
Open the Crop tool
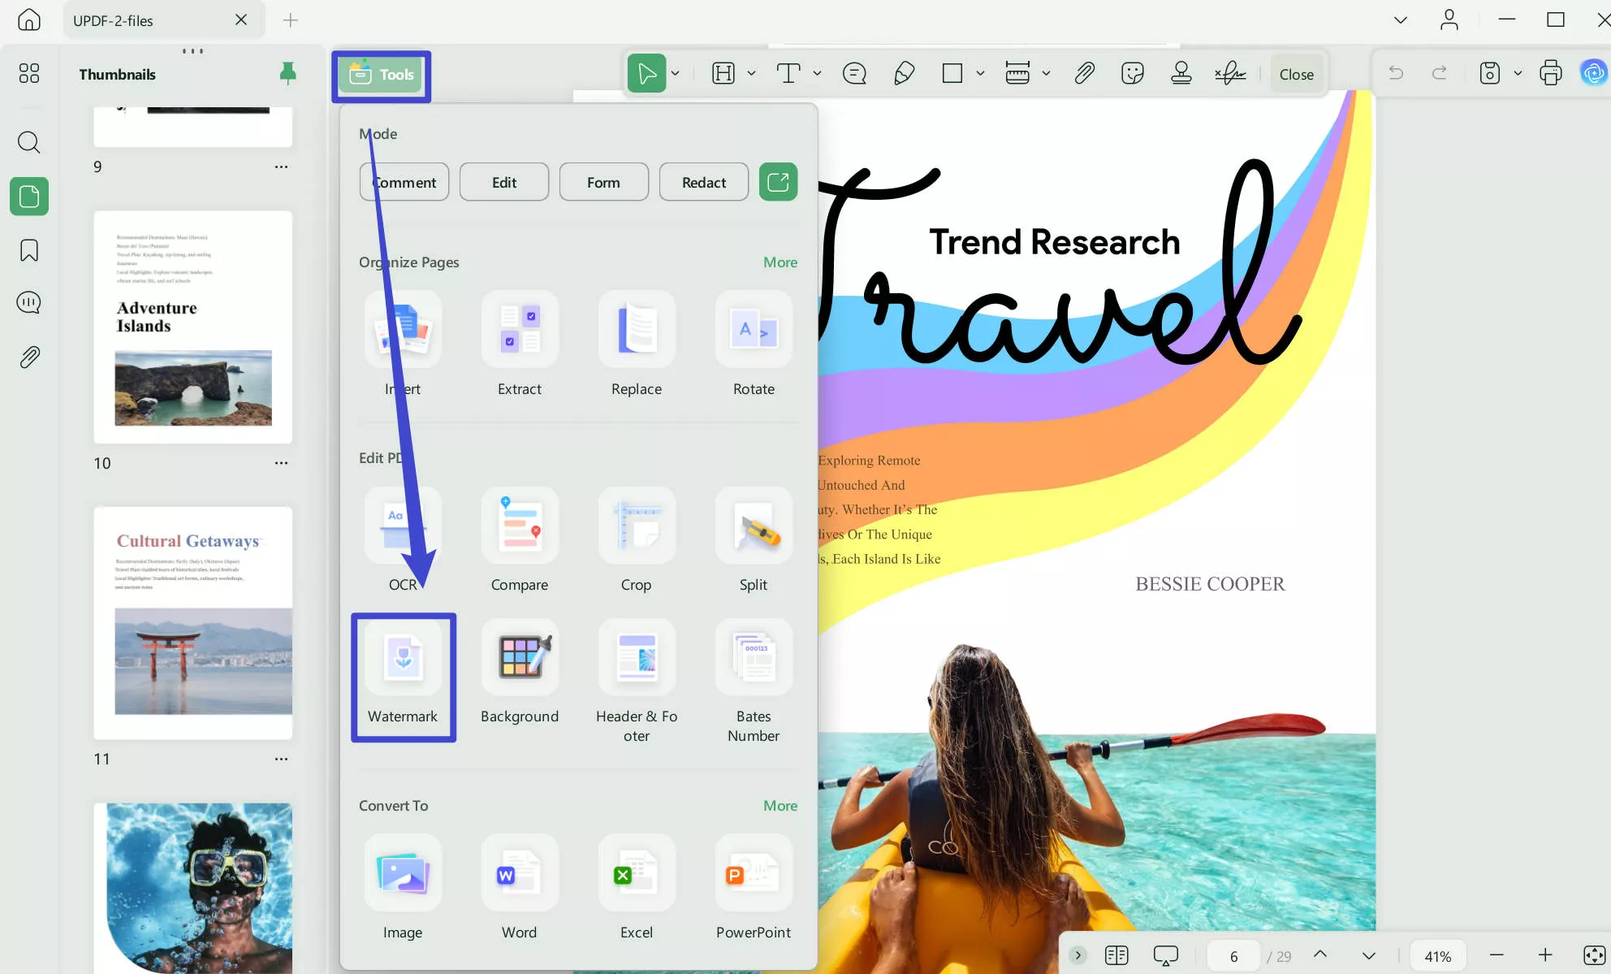(637, 540)
